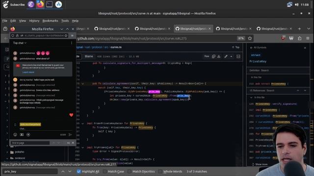The image size is (314, 176).
Task: Click the send arrow in chat input
Action: [x=70, y=135]
